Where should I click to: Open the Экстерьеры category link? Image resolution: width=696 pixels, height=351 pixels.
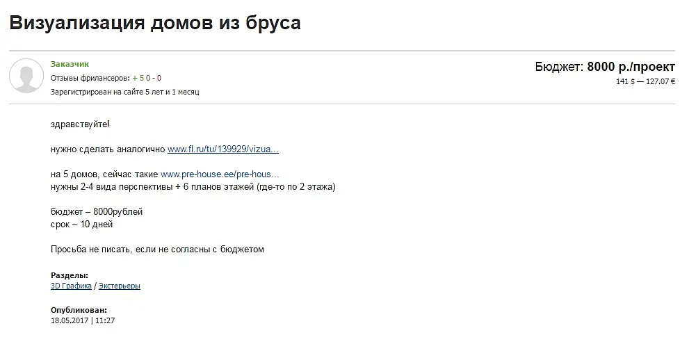click(x=120, y=286)
